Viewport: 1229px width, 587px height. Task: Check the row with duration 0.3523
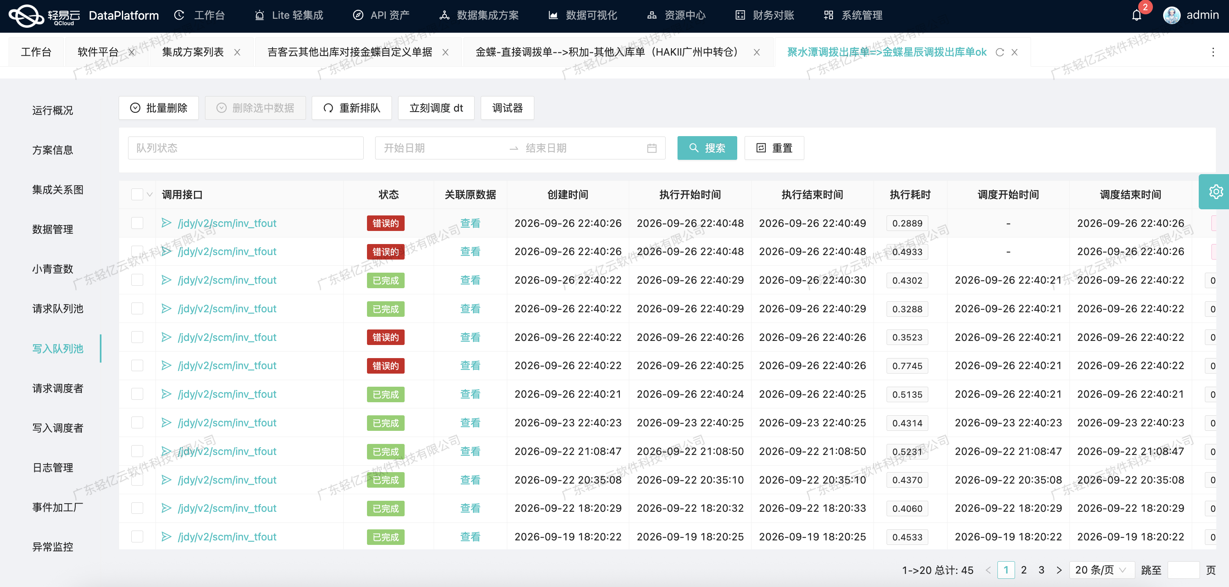coord(137,337)
